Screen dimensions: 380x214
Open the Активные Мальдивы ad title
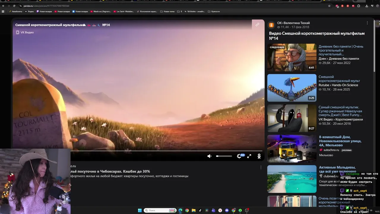338,169
